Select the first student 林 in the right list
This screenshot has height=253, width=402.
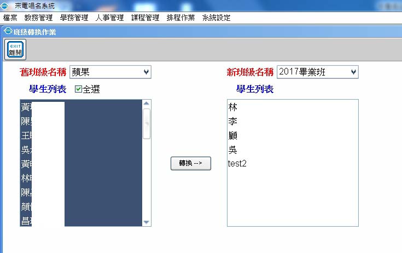(233, 107)
